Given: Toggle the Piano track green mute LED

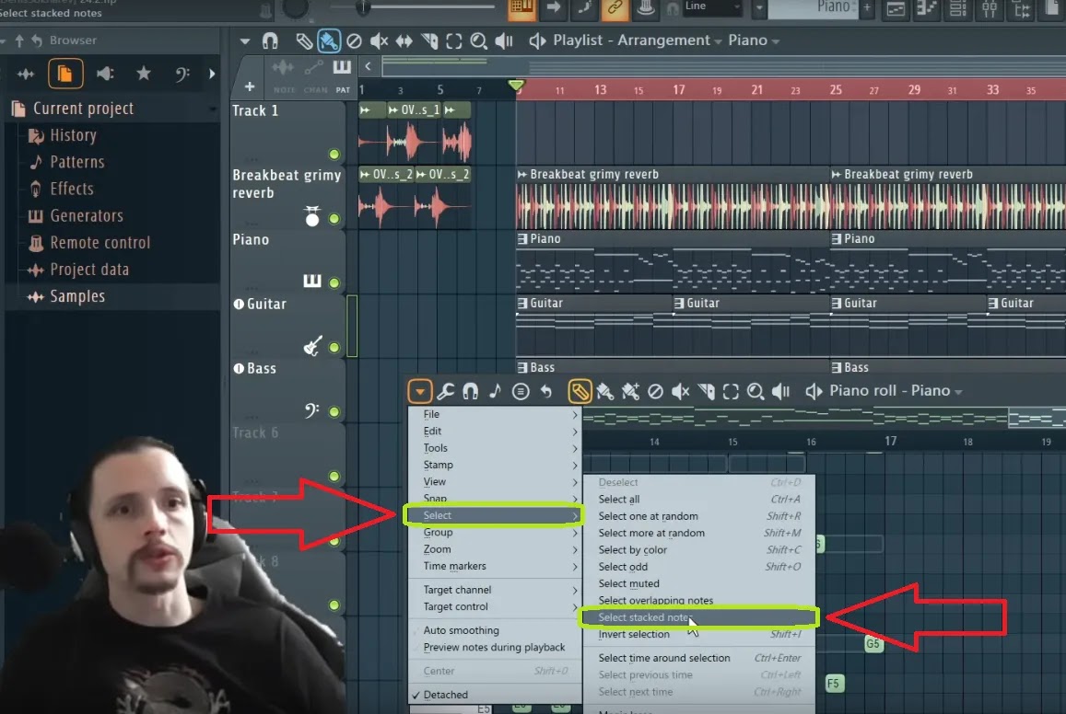Looking at the screenshot, I should click(334, 282).
